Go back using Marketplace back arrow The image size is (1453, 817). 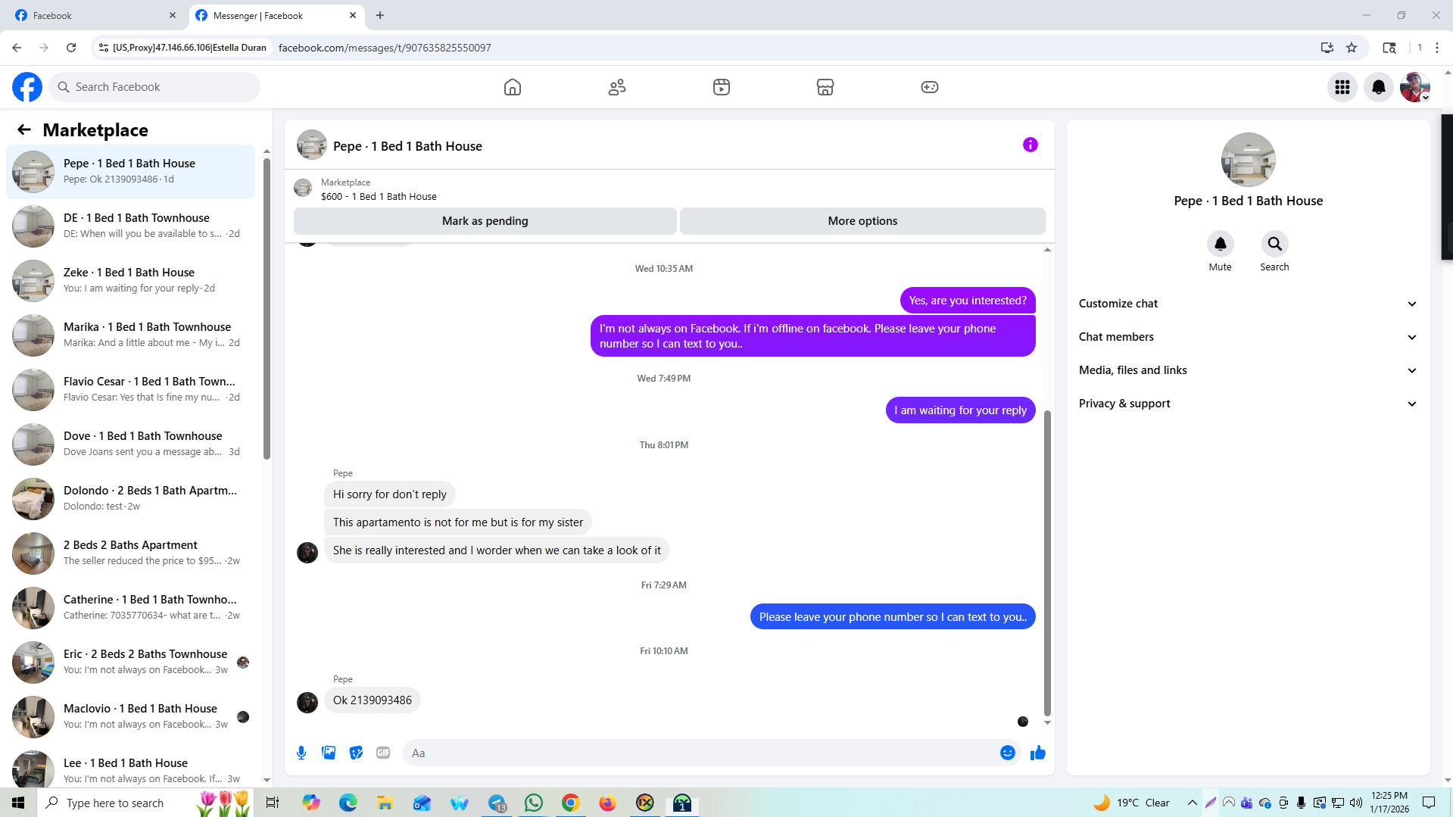tap(24, 129)
